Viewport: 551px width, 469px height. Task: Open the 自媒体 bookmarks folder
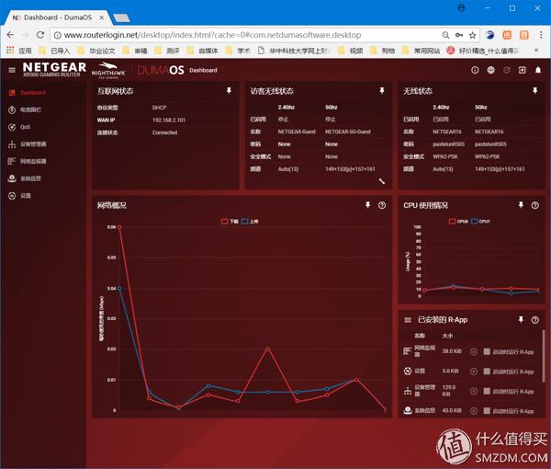click(202, 51)
